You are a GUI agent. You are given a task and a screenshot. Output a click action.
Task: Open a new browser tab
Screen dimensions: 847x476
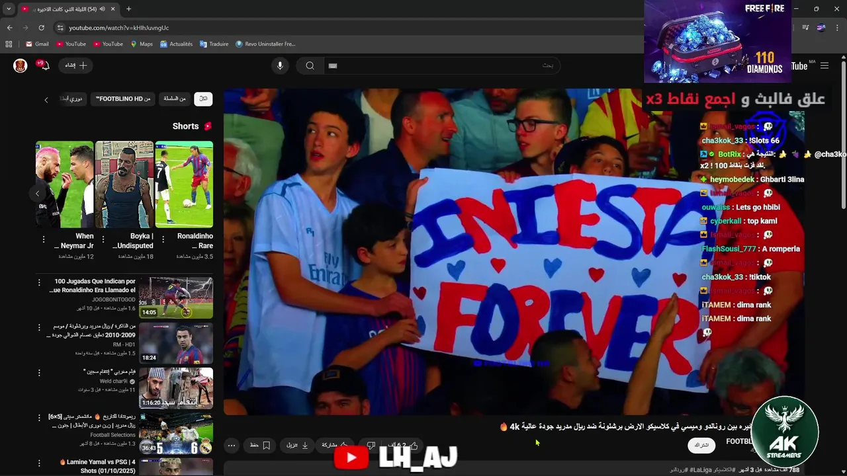pos(128,9)
